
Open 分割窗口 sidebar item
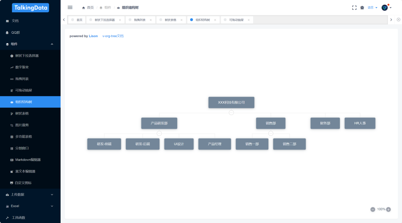pos(30,148)
